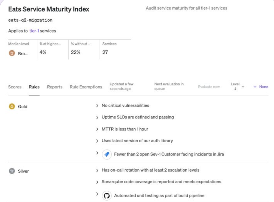Expand the Sonarqube code coverage rule

click(x=97, y=182)
